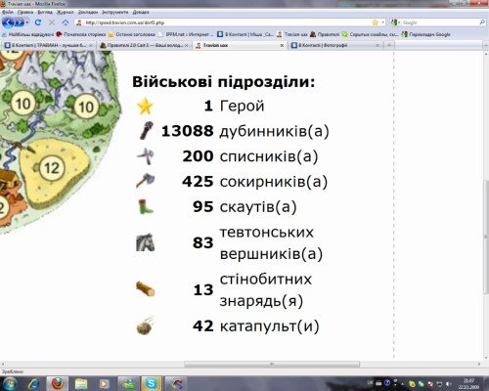Open the Travian bookmark in bookmarks bar

coord(292,34)
